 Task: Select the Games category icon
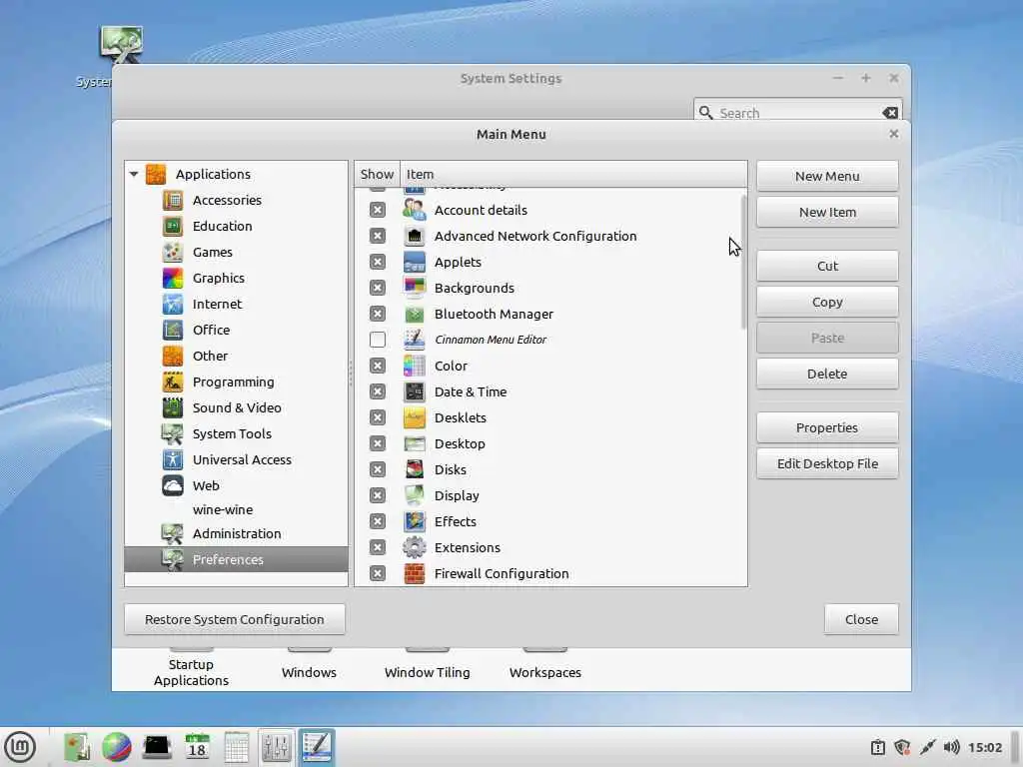[173, 253]
